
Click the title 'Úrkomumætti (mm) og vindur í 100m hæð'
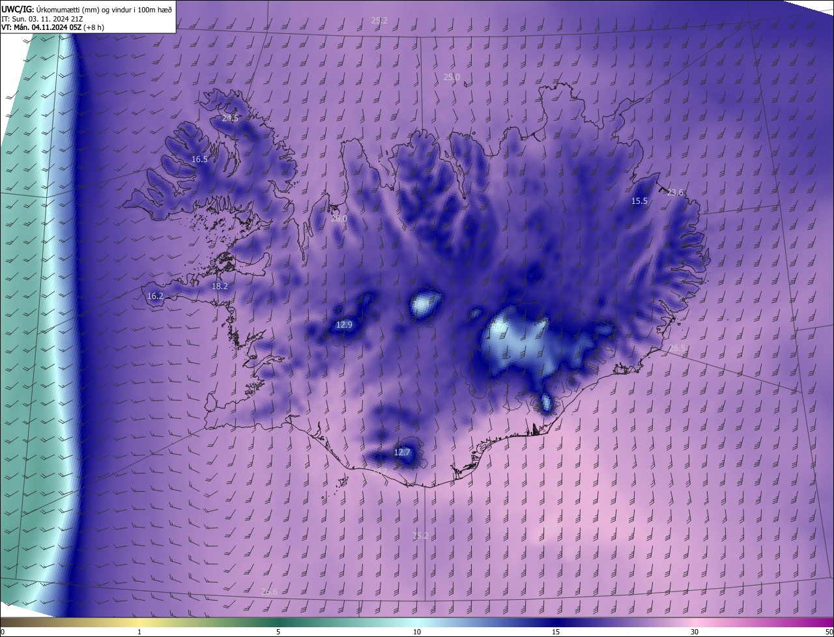coord(103,8)
